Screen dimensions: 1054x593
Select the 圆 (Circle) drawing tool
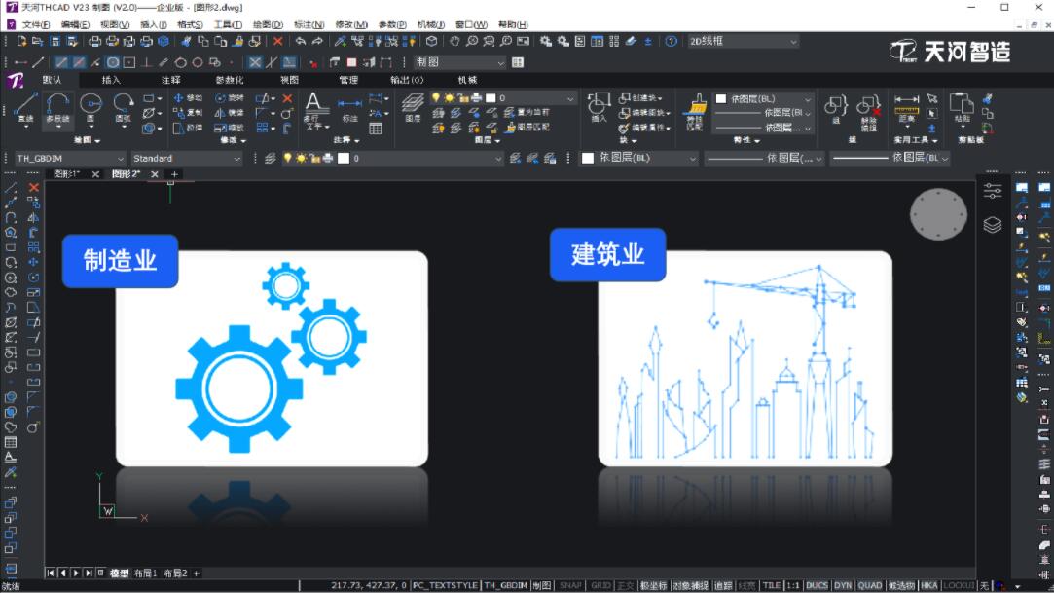pyautogui.click(x=91, y=108)
